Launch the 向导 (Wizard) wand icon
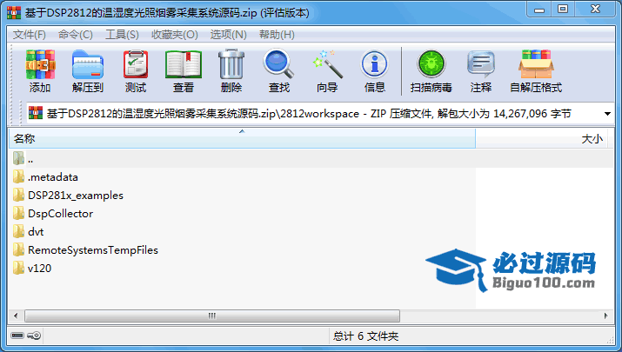 click(x=327, y=70)
